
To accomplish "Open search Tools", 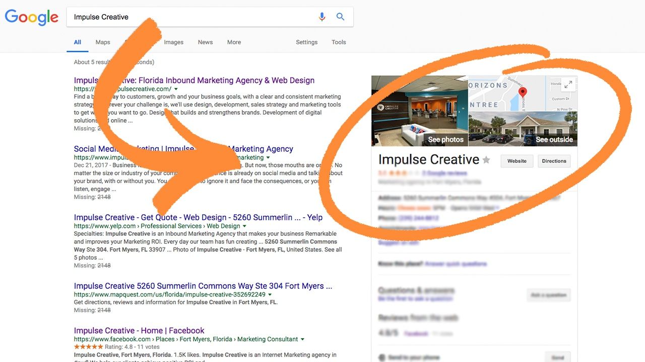I will (x=339, y=42).
